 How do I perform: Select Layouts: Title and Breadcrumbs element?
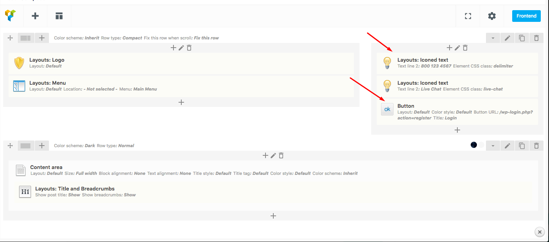(x=273, y=192)
